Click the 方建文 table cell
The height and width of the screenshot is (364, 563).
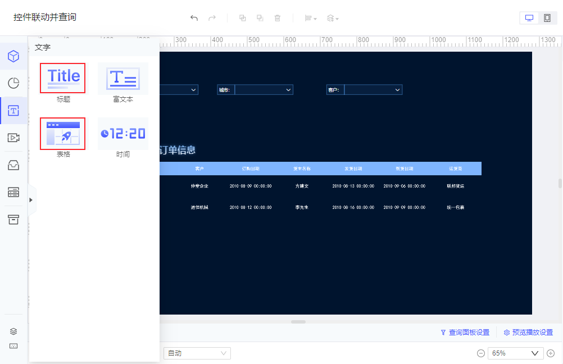(x=302, y=186)
